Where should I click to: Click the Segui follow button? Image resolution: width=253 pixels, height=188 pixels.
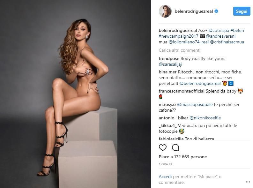(242, 11)
